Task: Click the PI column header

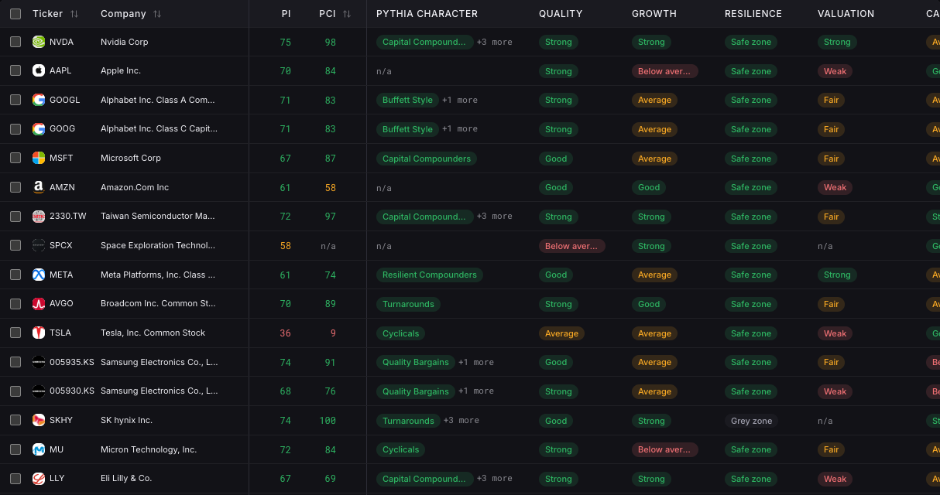Action: pos(286,14)
